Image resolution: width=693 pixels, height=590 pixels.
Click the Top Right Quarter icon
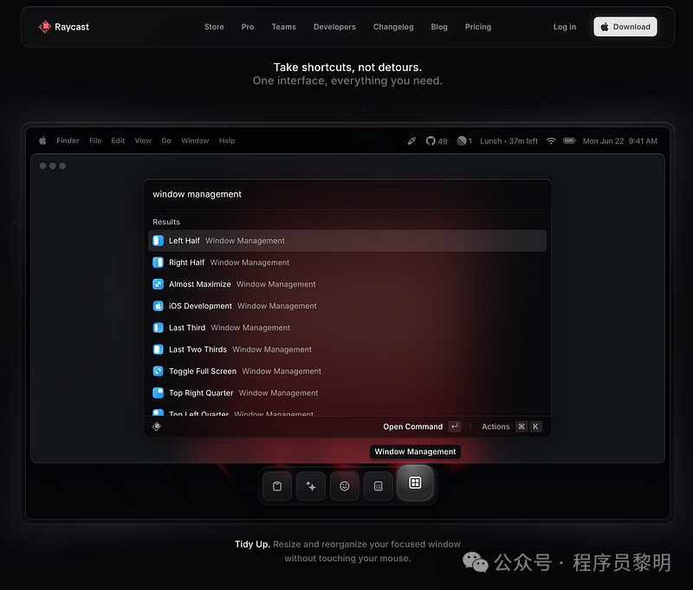tap(159, 392)
